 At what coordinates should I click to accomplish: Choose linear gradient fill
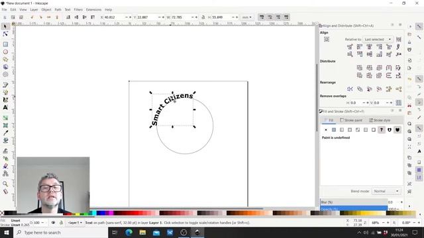pyautogui.click(x=342, y=130)
